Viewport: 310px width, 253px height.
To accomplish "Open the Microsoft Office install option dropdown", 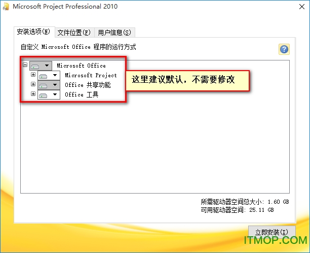I will (41, 66).
